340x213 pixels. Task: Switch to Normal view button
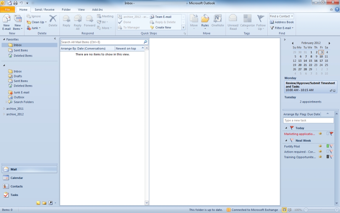click(284, 210)
